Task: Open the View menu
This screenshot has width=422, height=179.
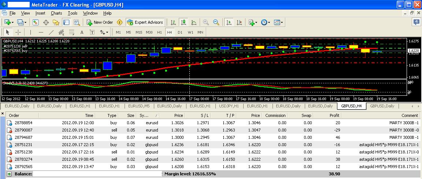Action: 25,13
